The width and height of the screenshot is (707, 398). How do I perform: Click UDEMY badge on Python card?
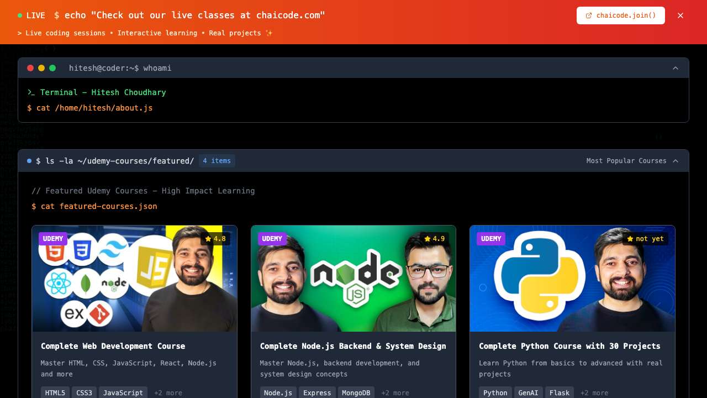click(x=491, y=239)
